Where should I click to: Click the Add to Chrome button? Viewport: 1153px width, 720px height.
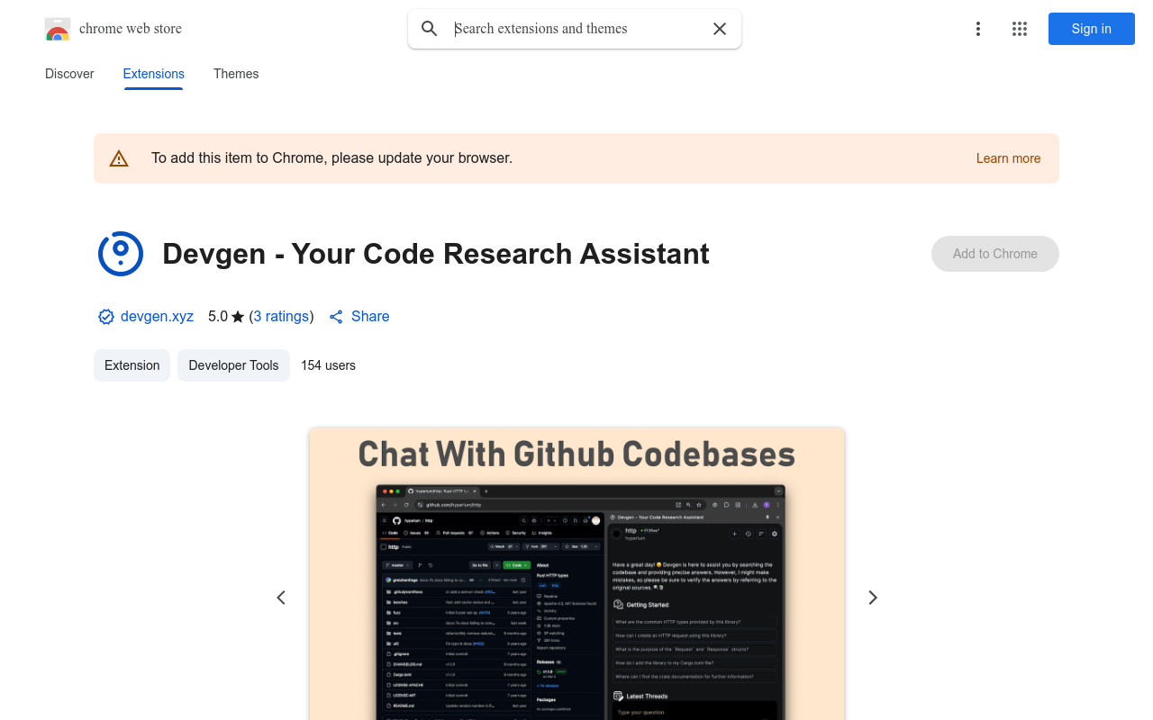pyautogui.click(x=995, y=254)
